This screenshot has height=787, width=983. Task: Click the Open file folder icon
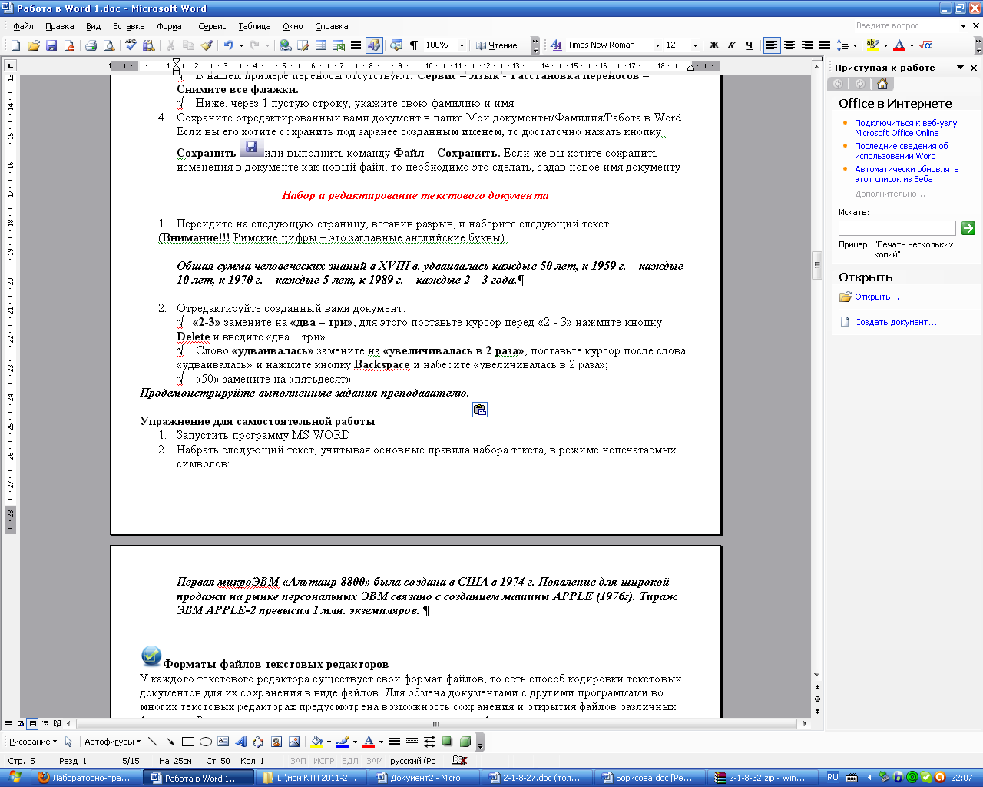[x=34, y=45]
